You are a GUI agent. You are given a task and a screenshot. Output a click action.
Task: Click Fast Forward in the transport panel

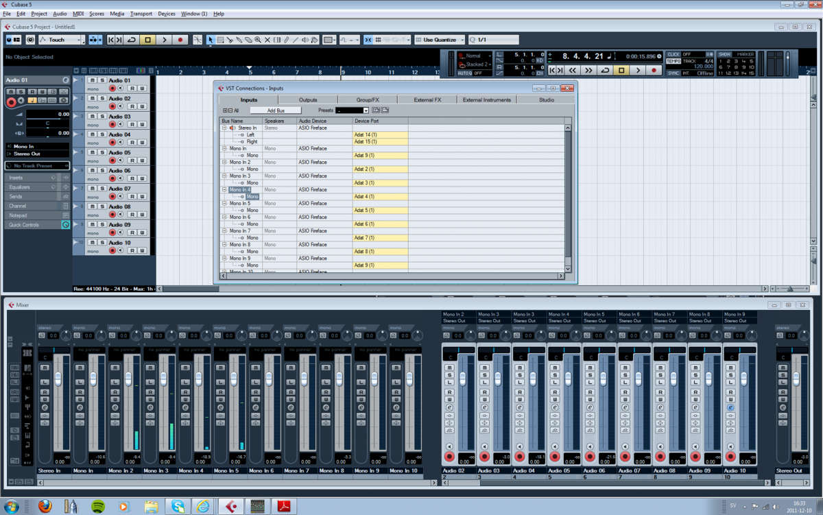(x=588, y=70)
